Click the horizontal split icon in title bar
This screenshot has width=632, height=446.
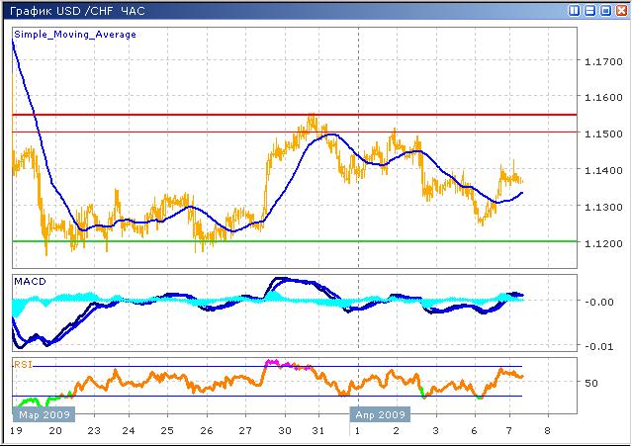590,10
